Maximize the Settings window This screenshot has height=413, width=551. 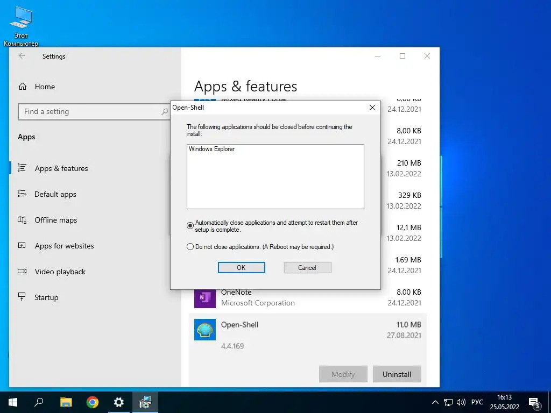click(402, 56)
